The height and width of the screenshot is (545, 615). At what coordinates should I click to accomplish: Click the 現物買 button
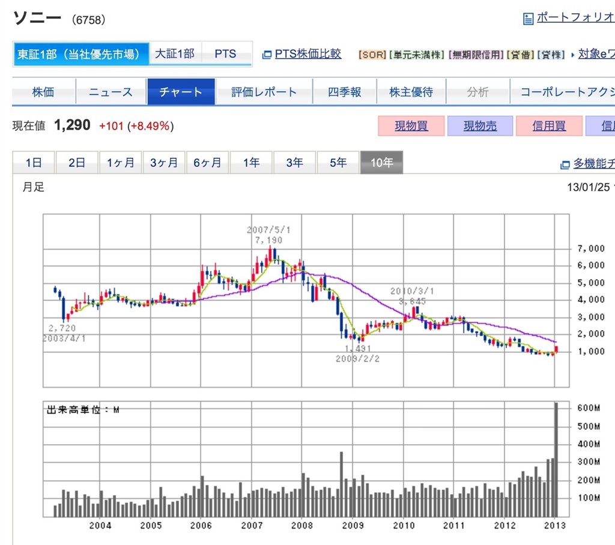[411, 126]
